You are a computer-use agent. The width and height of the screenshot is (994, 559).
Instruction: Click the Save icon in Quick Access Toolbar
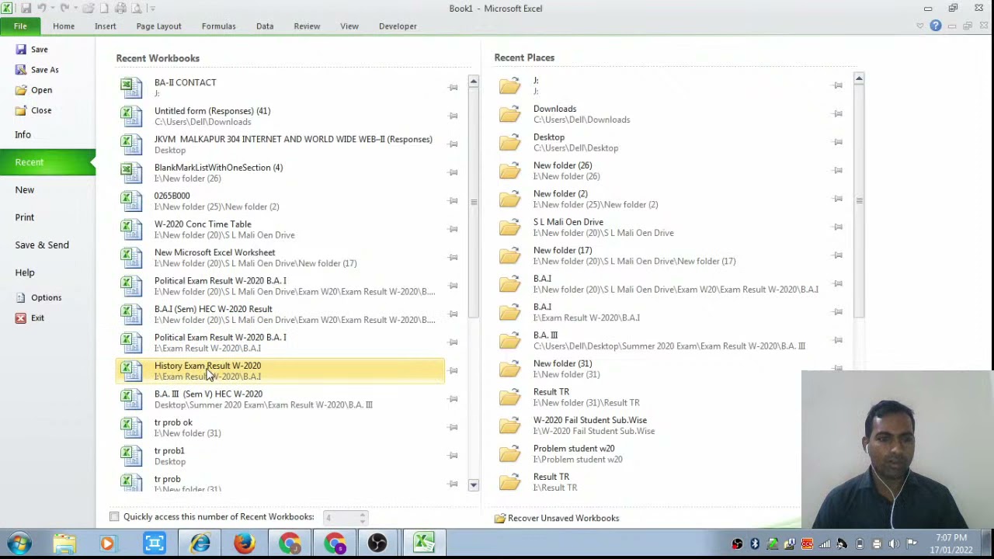(x=26, y=9)
